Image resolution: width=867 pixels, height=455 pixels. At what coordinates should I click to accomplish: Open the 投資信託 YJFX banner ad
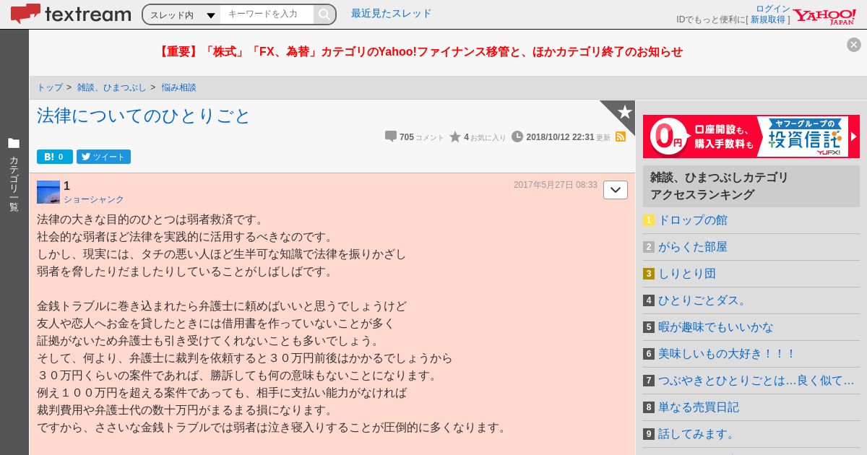pyautogui.click(x=751, y=136)
